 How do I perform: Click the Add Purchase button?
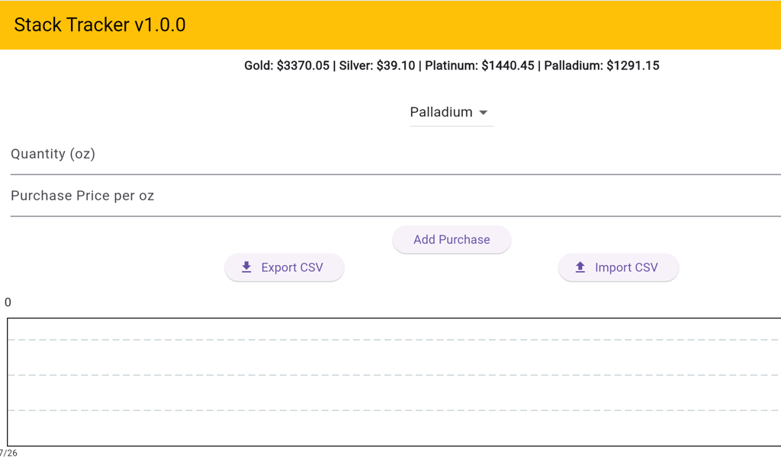(x=452, y=240)
